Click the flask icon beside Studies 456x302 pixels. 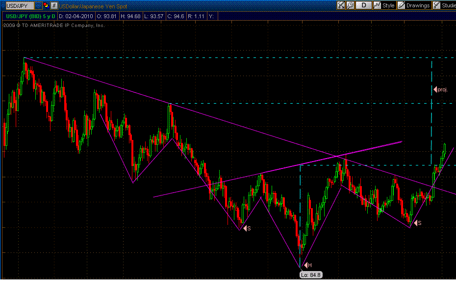pyautogui.click(x=436, y=5)
